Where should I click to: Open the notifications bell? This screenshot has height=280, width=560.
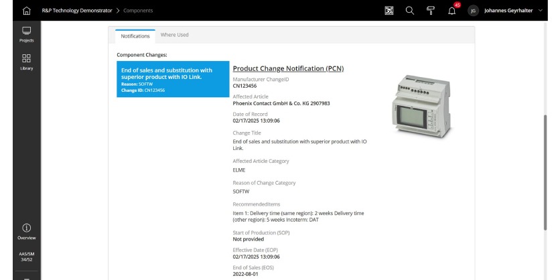(451, 11)
